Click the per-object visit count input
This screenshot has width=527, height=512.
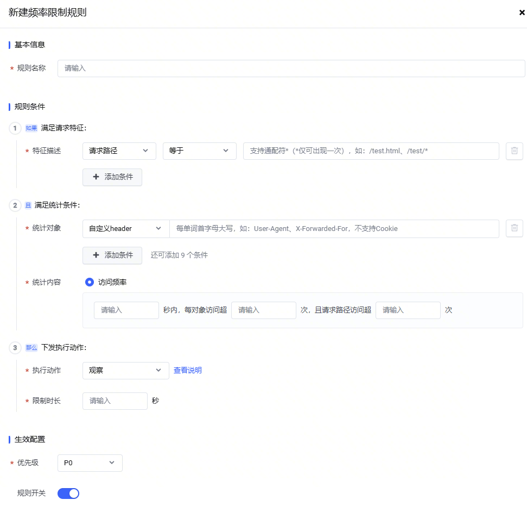click(263, 310)
